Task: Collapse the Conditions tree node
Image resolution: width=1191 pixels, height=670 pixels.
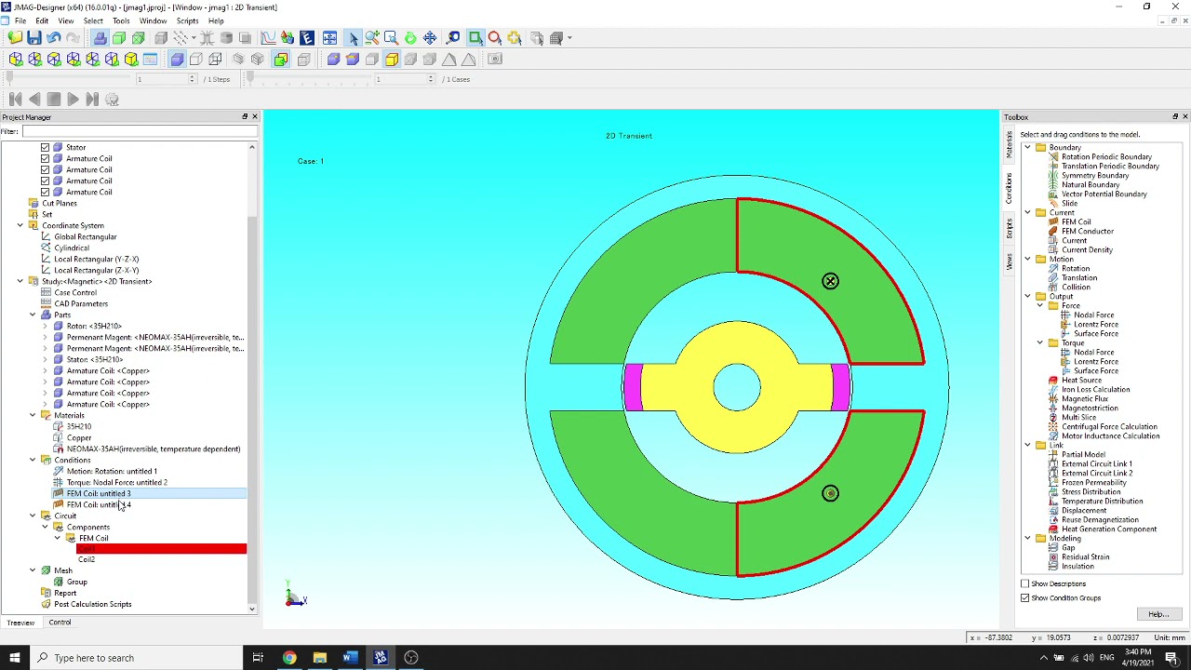Action: pyautogui.click(x=33, y=460)
